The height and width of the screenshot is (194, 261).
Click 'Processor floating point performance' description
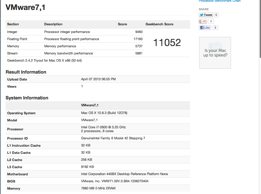pyautogui.click(x=72, y=39)
